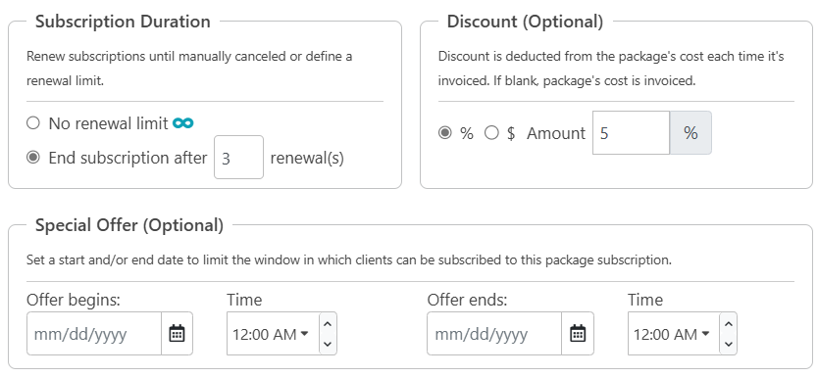This screenshot has width=818, height=377.
Task: Open the Offer ends calendar picker
Action: tap(578, 333)
